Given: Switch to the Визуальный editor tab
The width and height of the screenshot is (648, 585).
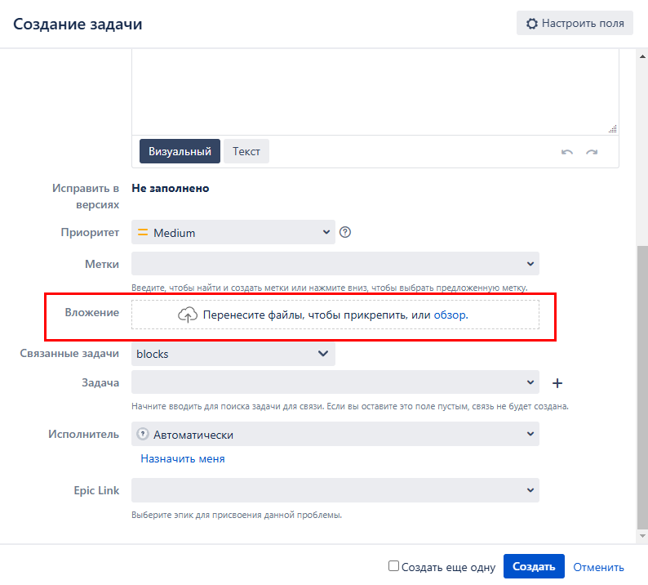Looking at the screenshot, I should click(x=180, y=151).
